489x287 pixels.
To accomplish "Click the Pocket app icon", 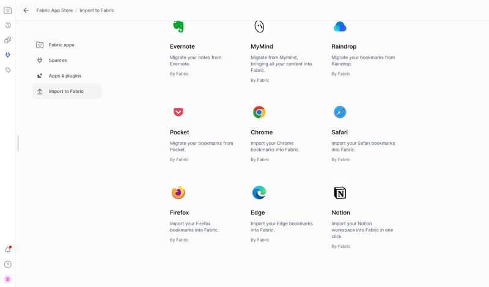I will coord(178,112).
